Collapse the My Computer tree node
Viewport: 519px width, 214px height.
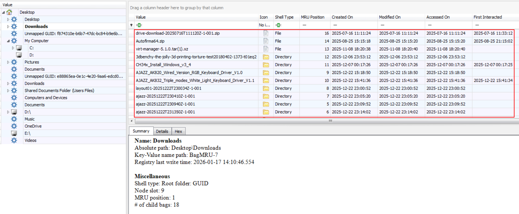point(8,41)
